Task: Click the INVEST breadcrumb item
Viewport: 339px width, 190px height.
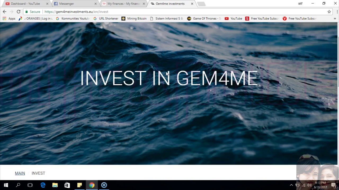Action: (x=38, y=173)
